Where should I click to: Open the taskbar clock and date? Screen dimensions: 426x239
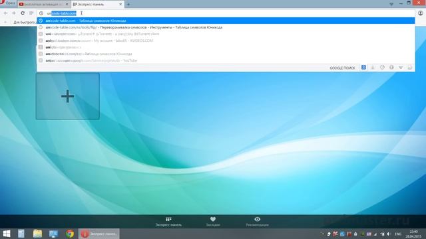point(413,234)
